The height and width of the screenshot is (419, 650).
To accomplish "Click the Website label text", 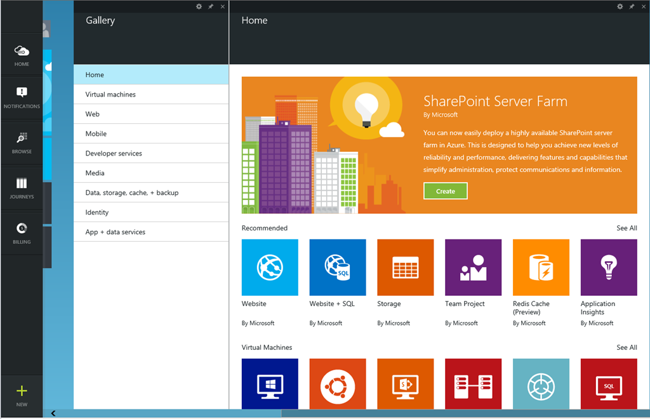I will pos(254,304).
